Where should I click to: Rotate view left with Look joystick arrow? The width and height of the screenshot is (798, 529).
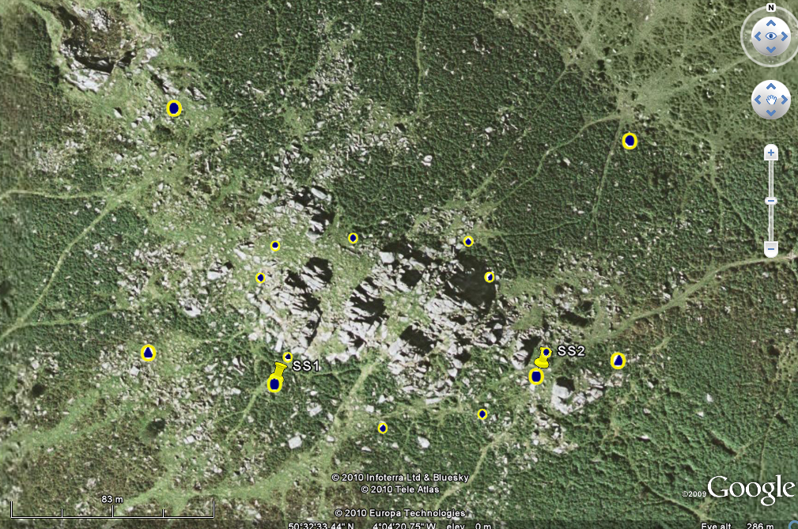(x=756, y=36)
